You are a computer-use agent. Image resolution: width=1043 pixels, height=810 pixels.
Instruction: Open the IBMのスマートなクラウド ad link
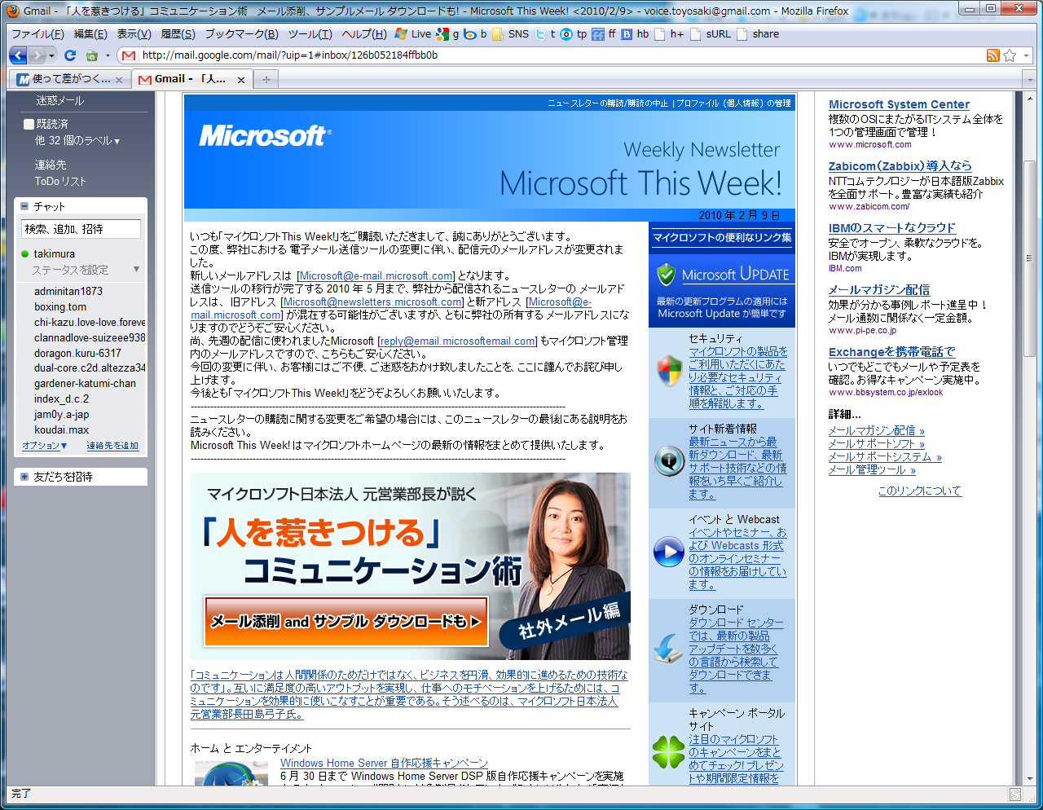click(891, 227)
